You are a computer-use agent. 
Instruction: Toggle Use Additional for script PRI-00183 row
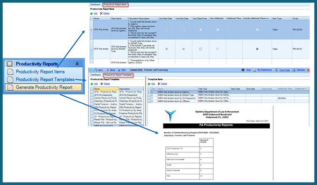[x=218, y=29]
